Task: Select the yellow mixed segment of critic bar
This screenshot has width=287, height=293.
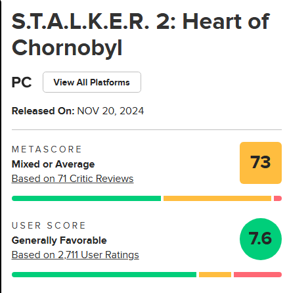Action: point(217,198)
